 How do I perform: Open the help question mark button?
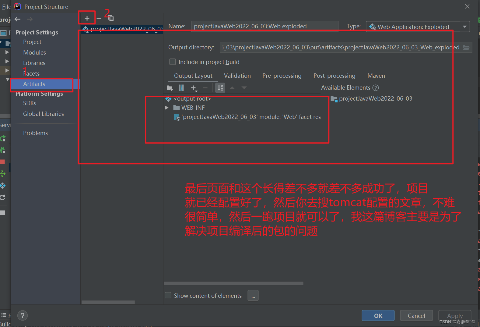pos(23,315)
